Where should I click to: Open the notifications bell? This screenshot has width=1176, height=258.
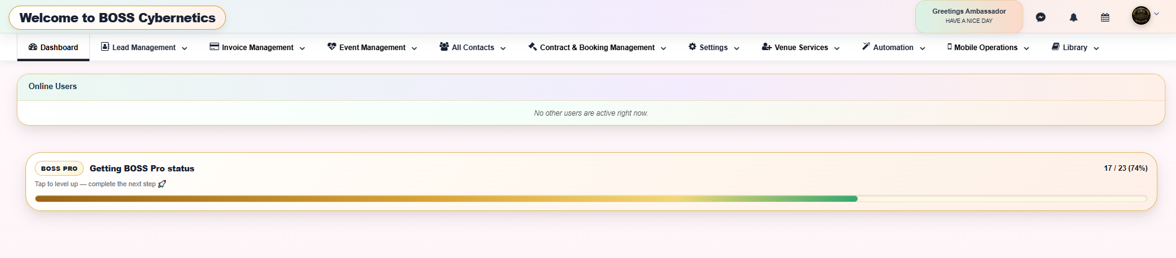tap(1074, 17)
